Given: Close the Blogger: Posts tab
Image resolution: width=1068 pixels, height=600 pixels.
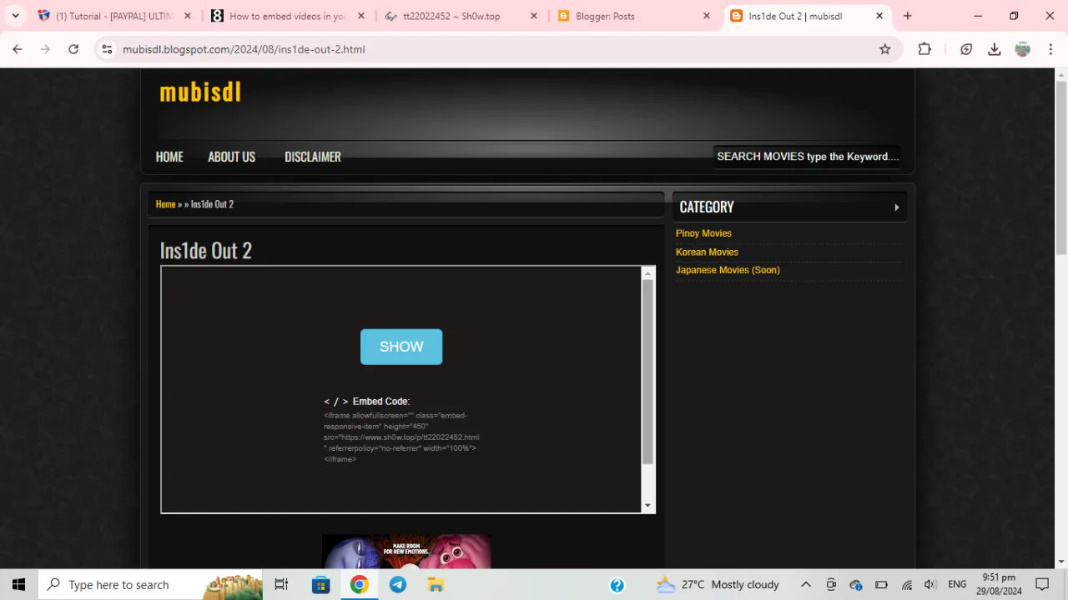Looking at the screenshot, I should click(x=707, y=16).
